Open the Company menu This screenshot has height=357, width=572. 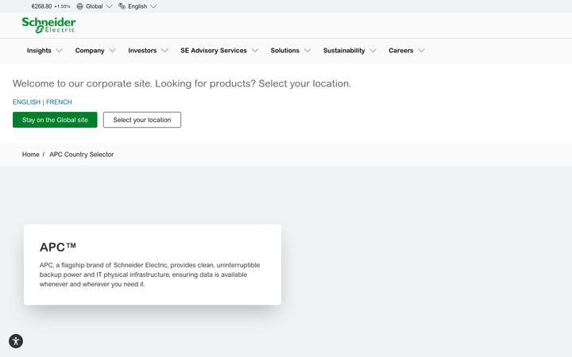[x=90, y=51]
